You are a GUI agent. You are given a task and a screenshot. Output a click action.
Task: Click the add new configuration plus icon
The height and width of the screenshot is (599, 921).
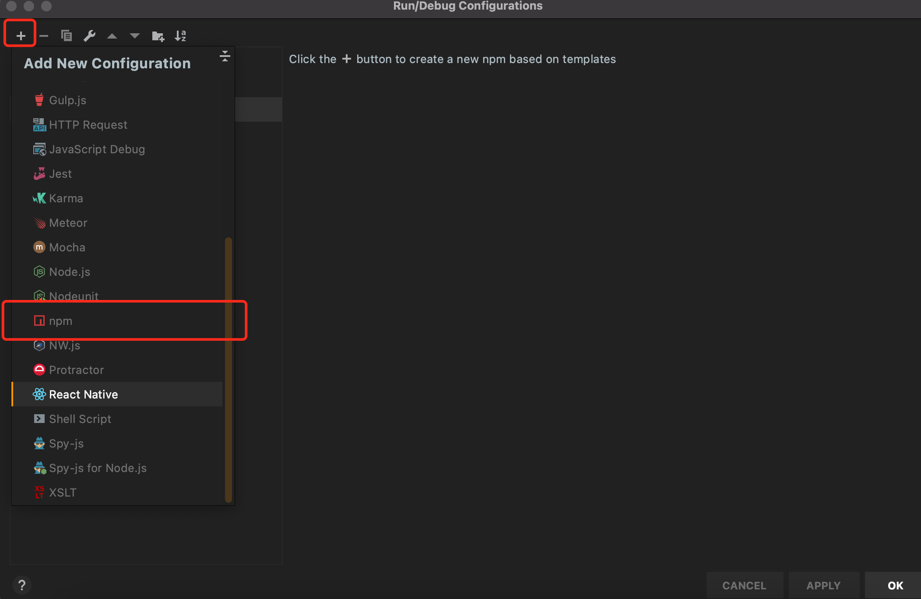(x=20, y=35)
